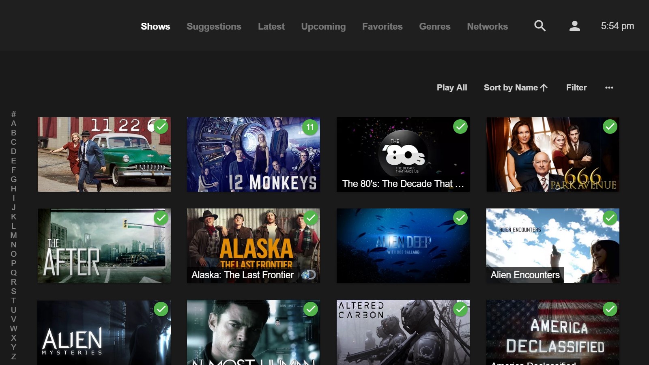Screen dimensions: 649x365
Task: Open the 666 Park Avenue poster
Action: coord(553,155)
